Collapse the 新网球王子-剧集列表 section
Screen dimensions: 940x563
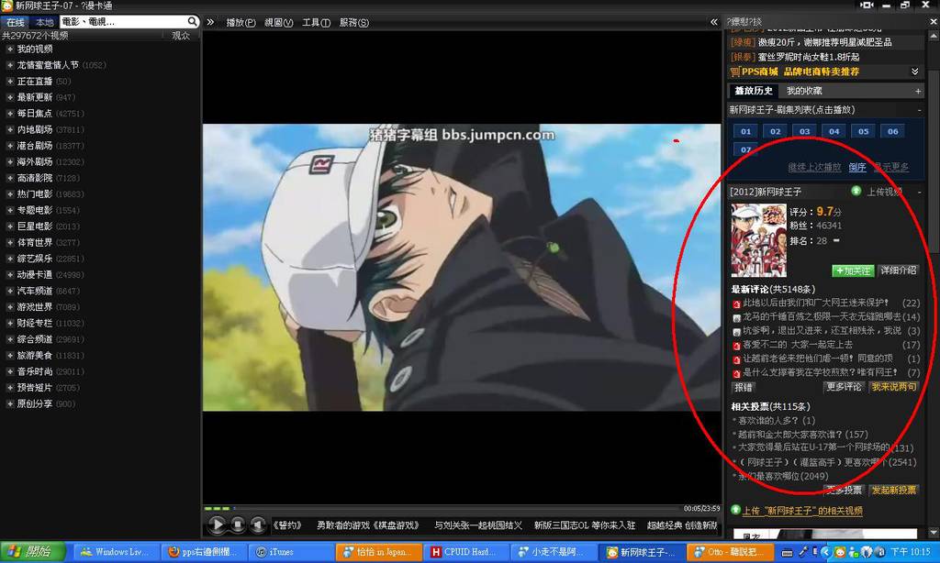pyautogui.click(x=919, y=110)
